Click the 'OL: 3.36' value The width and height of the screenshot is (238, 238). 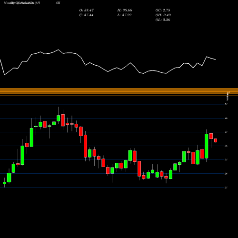coord(163,20)
